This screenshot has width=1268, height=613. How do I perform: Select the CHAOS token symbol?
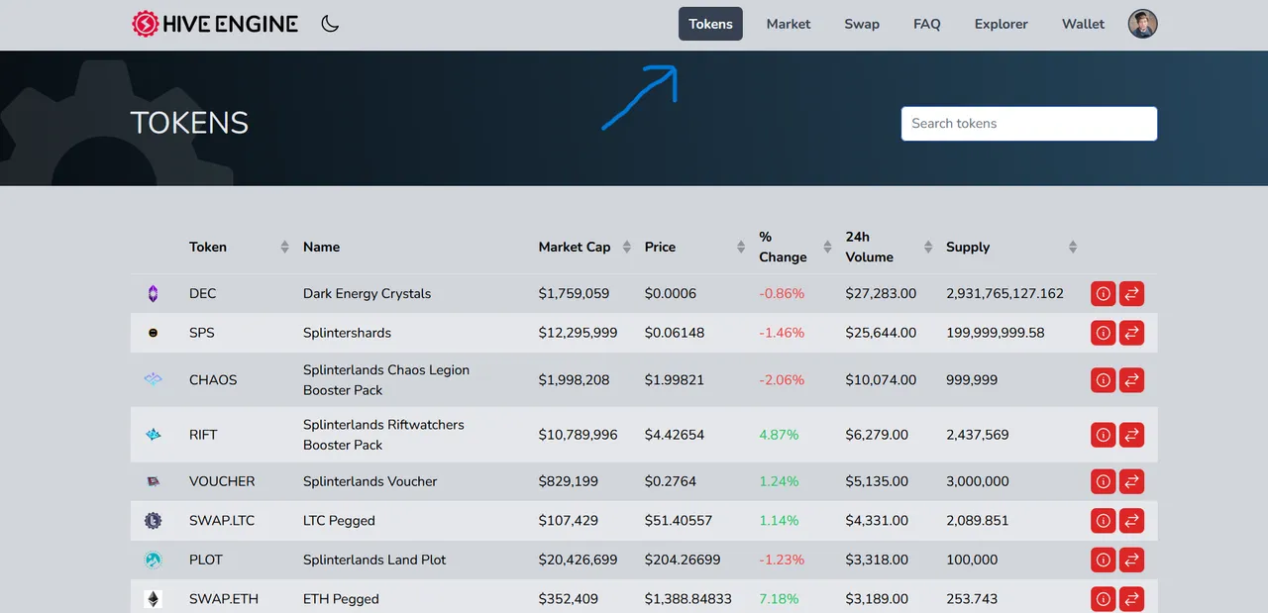click(213, 379)
